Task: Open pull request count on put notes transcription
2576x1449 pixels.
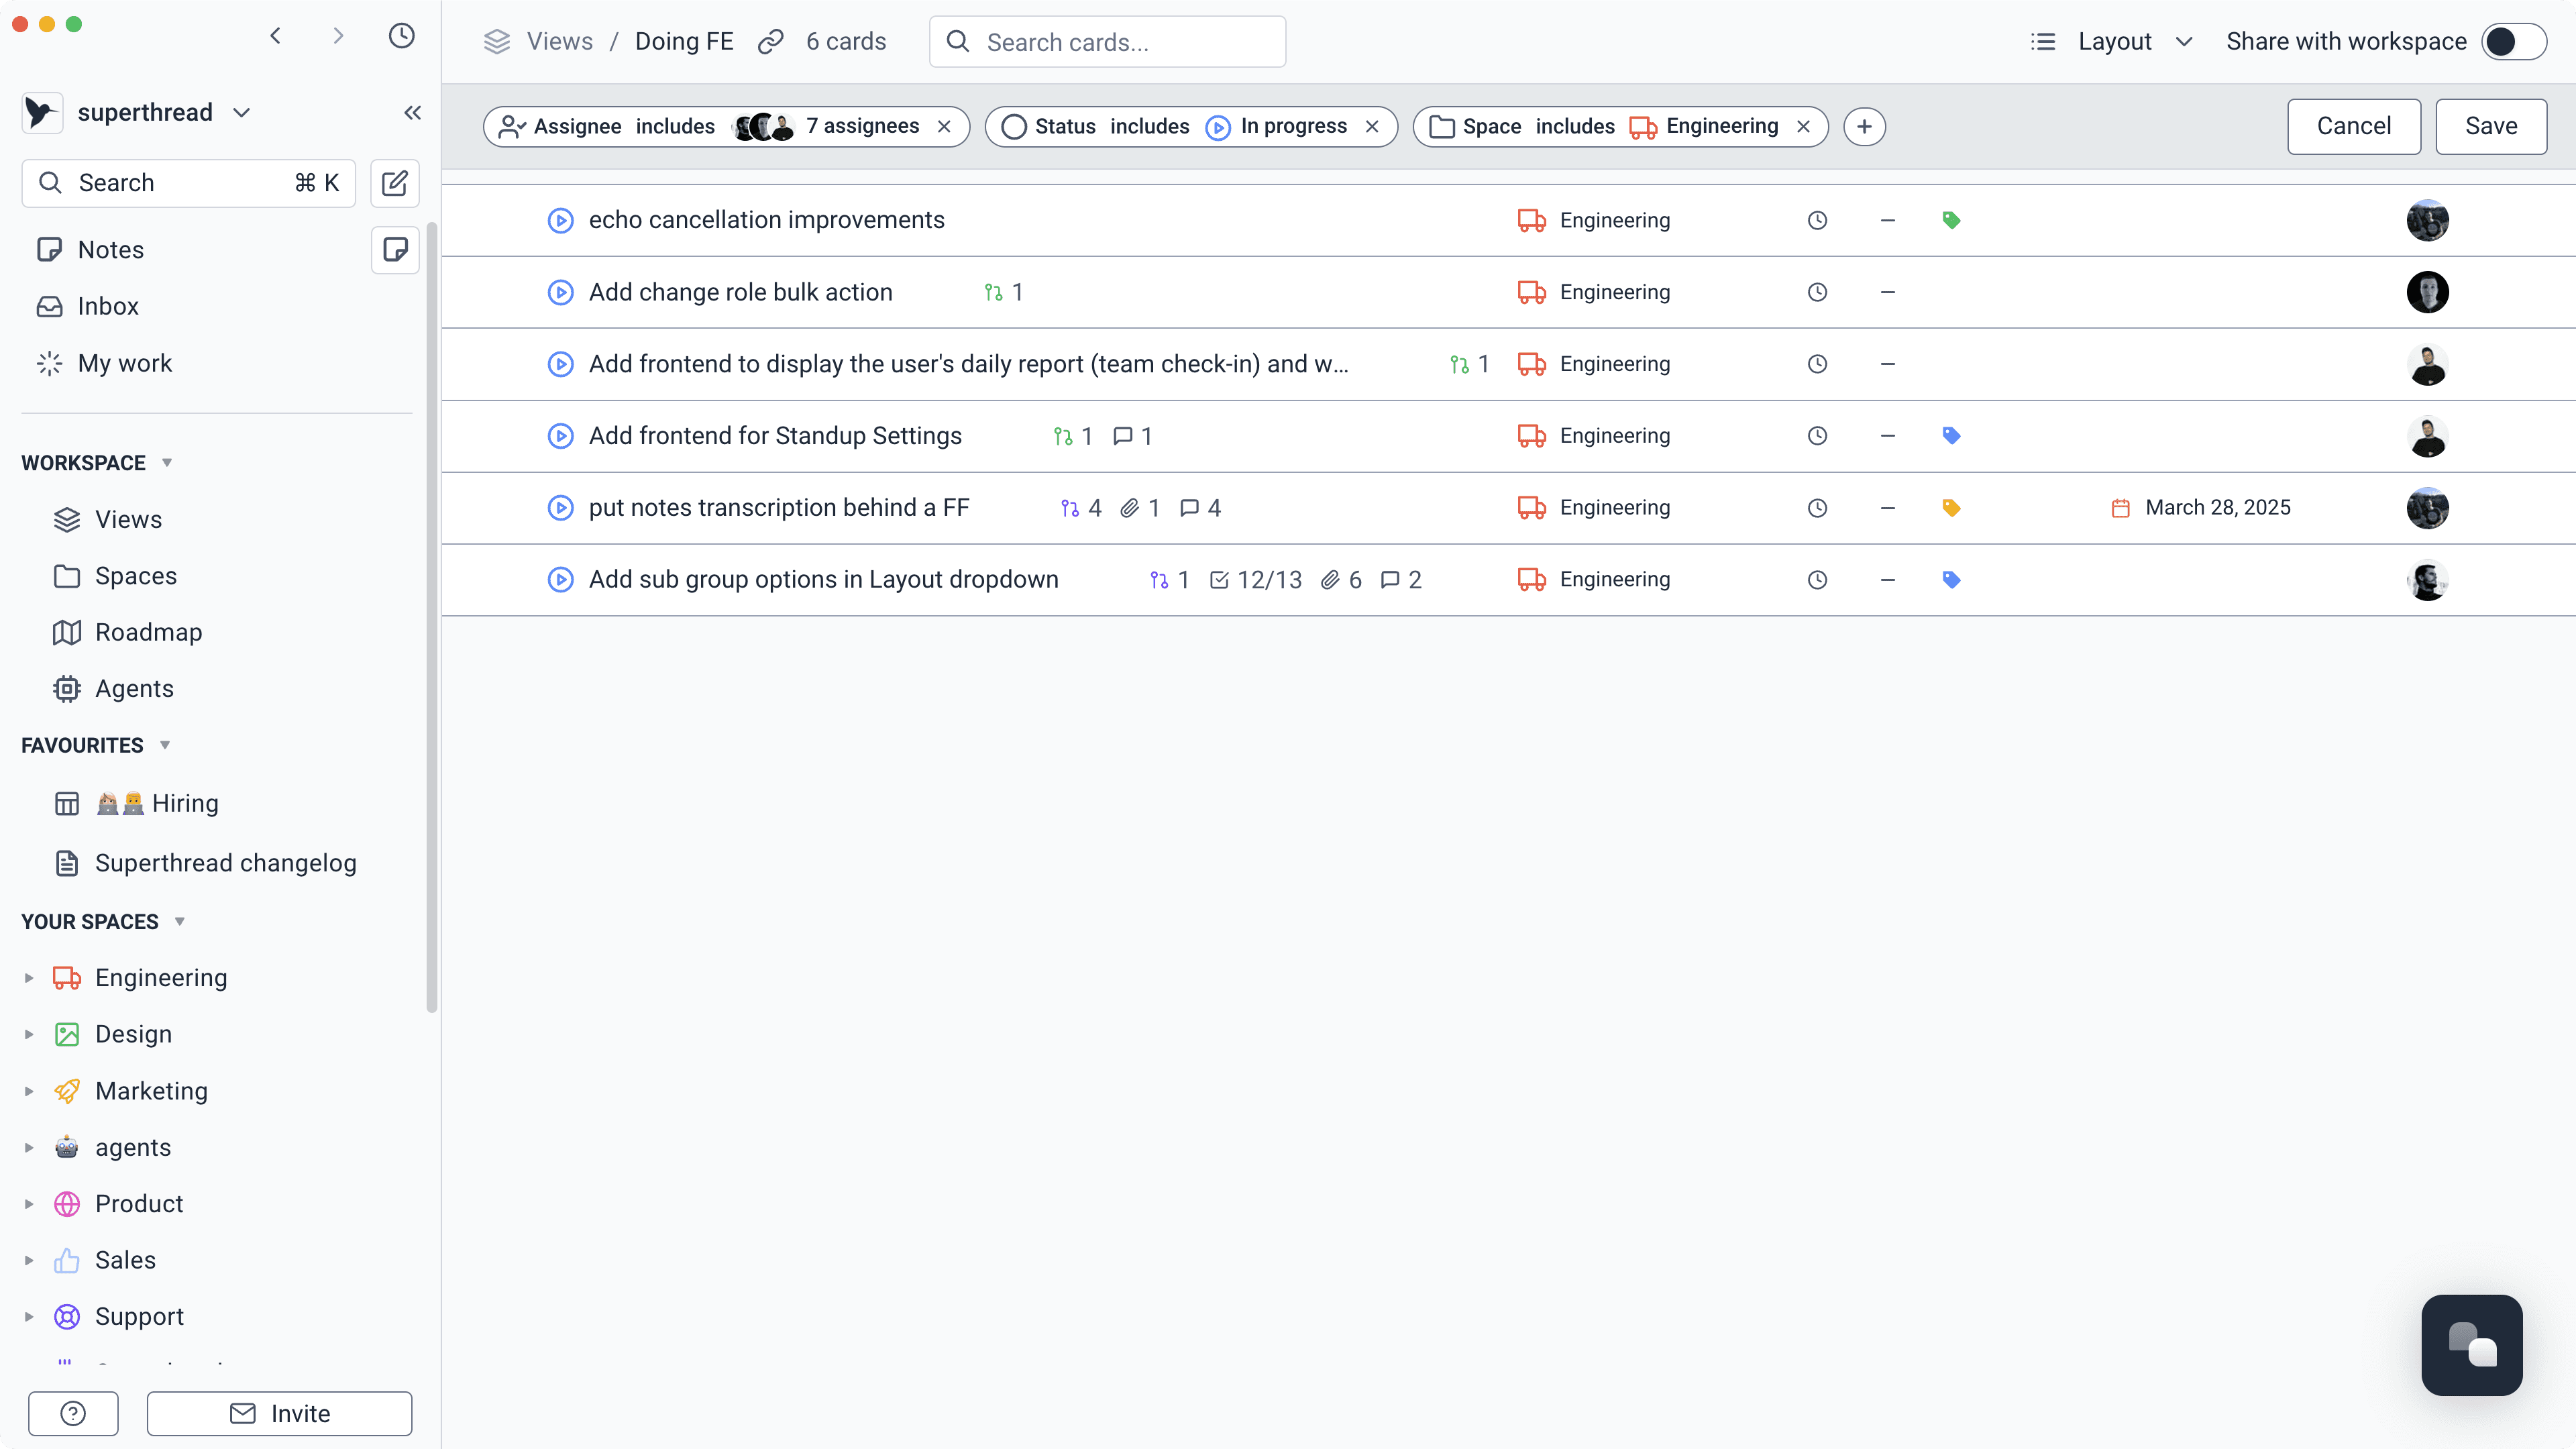Action: tap(1081, 508)
